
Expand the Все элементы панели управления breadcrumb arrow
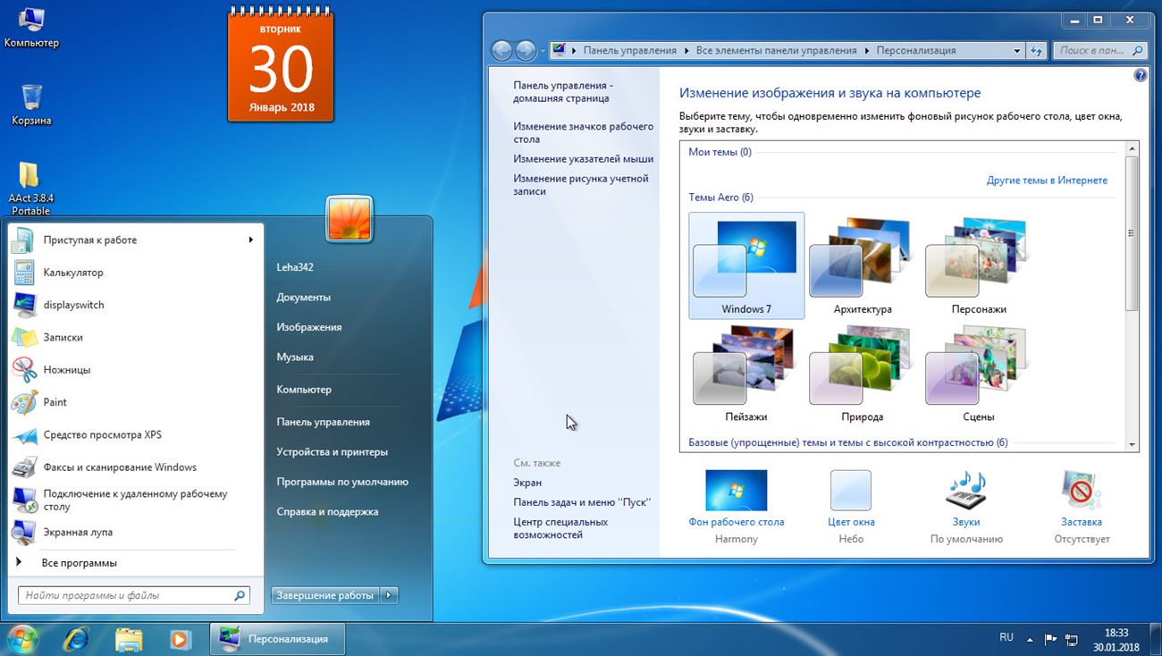[866, 51]
